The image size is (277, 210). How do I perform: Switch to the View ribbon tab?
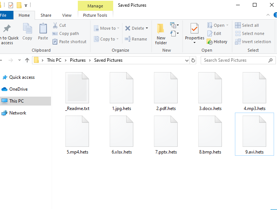coord(67,15)
